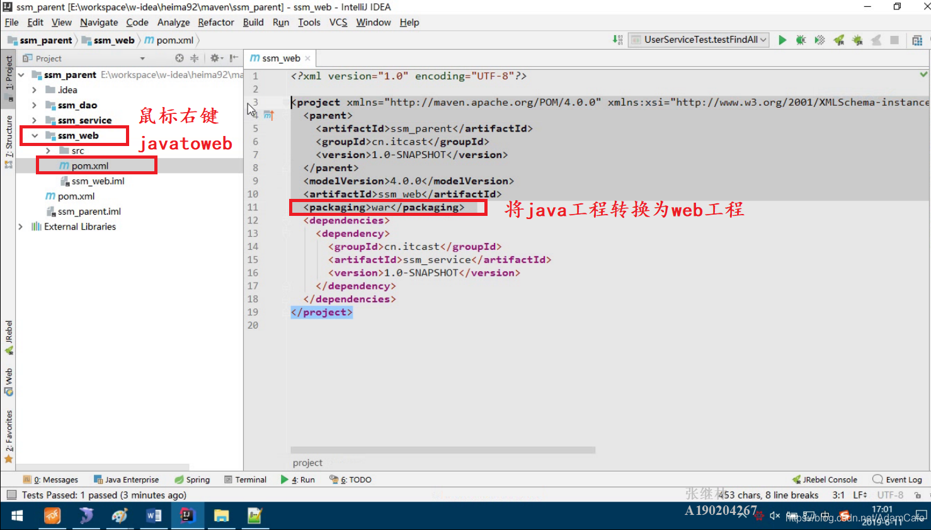This screenshot has height=530, width=931.
Task: Open the Spring tool window
Action: (x=192, y=480)
